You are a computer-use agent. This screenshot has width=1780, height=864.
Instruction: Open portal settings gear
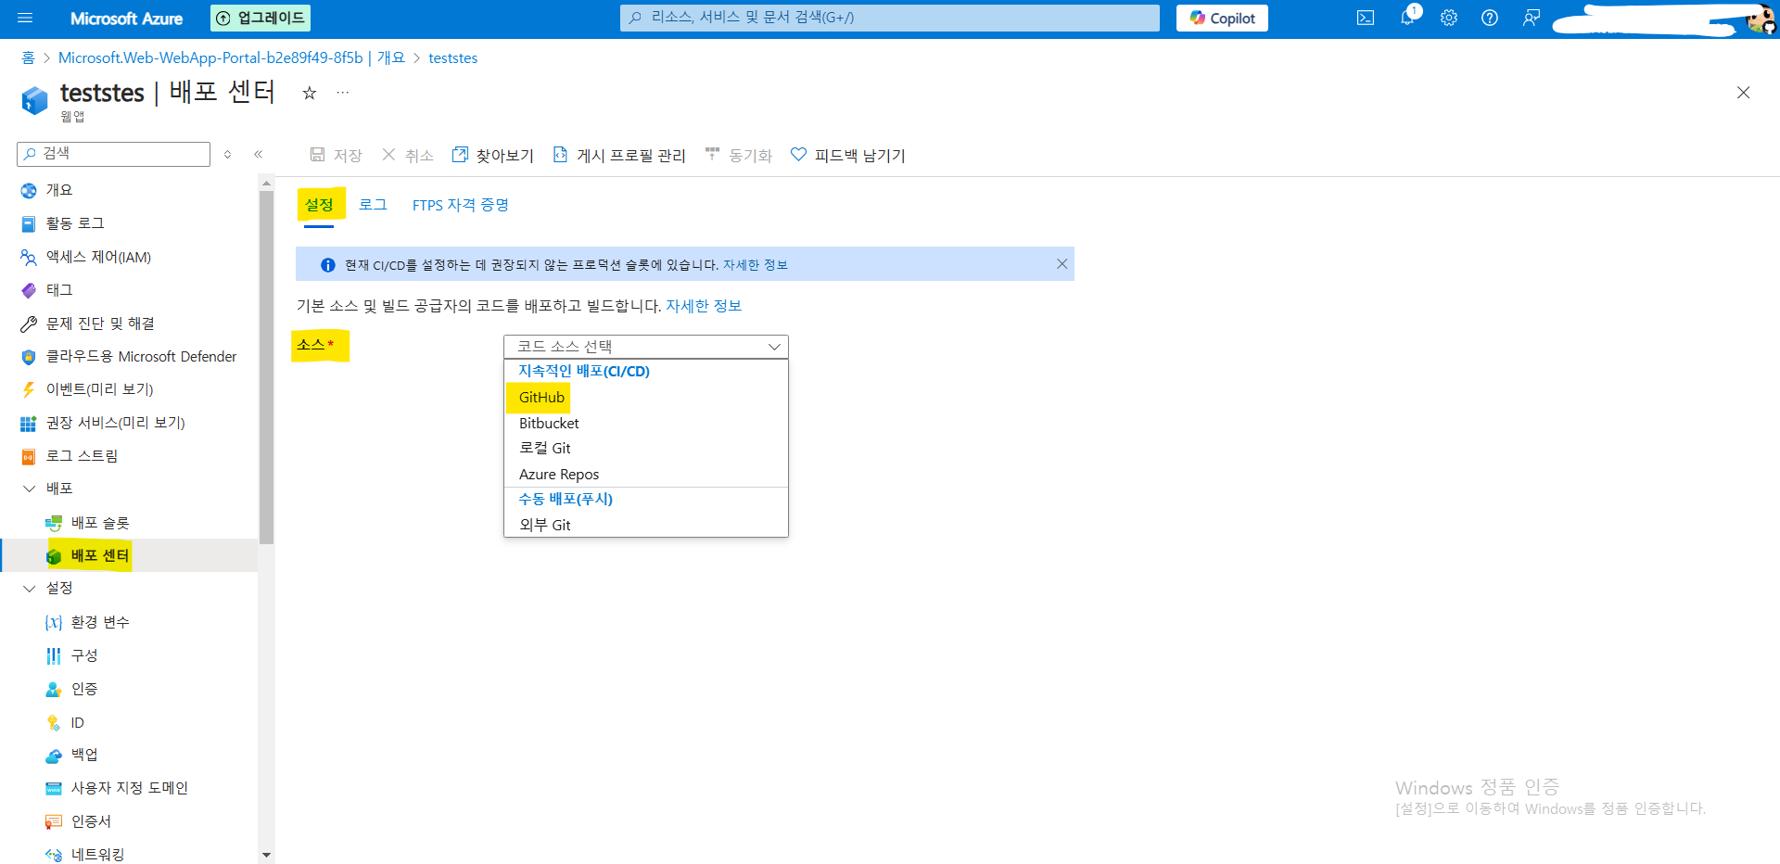click(x=1449, y=18)
